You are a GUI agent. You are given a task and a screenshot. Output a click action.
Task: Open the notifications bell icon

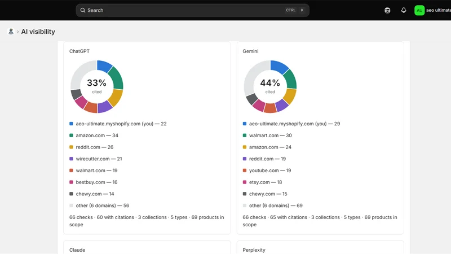pyautogui.click(x=404, y=10)
